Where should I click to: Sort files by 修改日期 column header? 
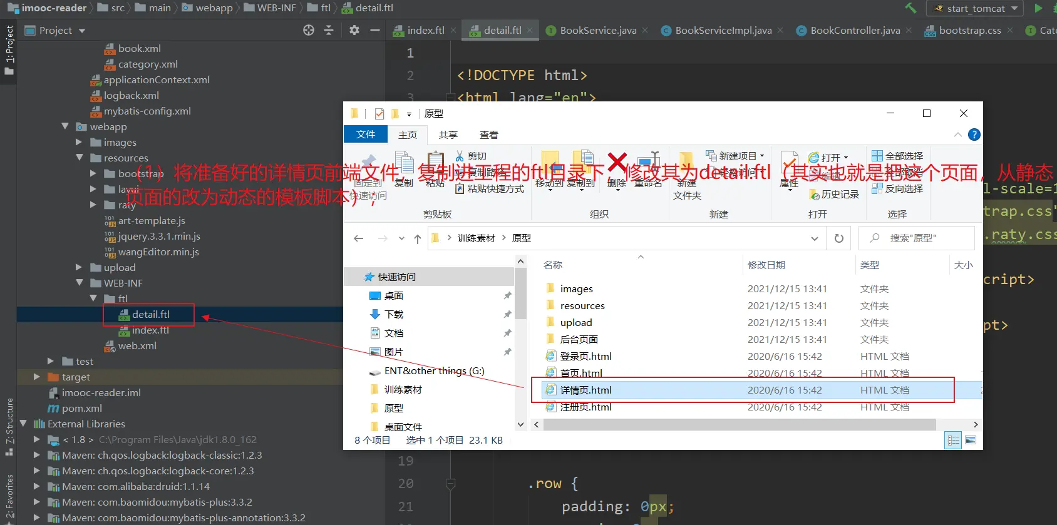coord(766,265)
